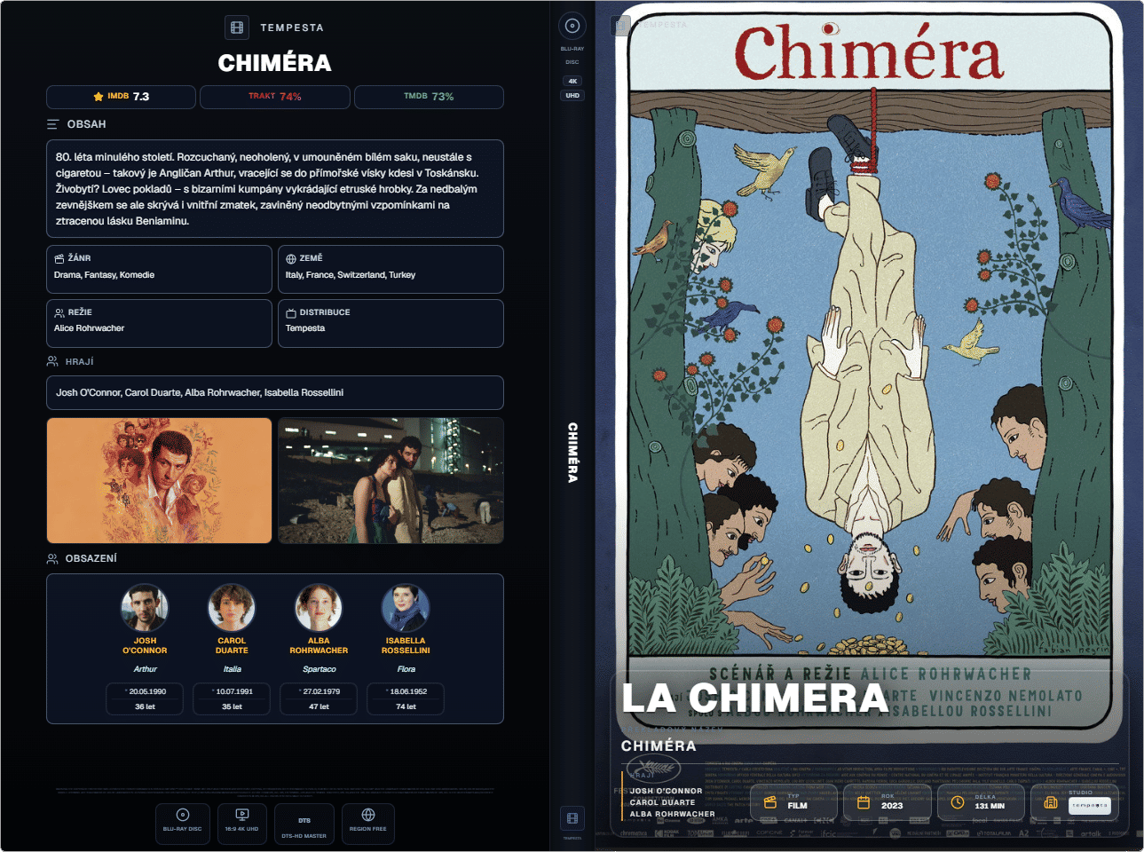Image resolution: width=1144 pixels, height=852 pixels.
Task: Click the cast icon beside OBSAZENÍ
Action: coord(53,558)
